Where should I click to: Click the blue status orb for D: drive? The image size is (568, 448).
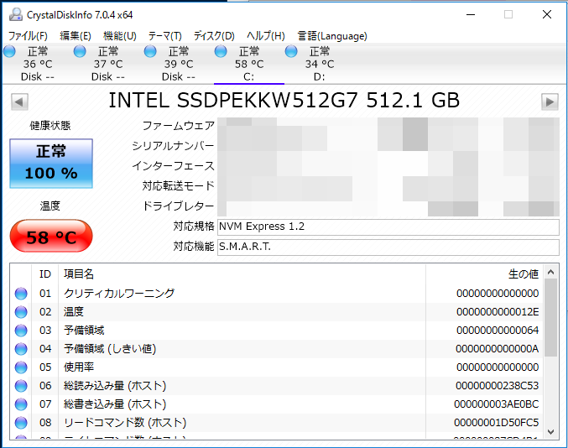click(x=291, y=51)
